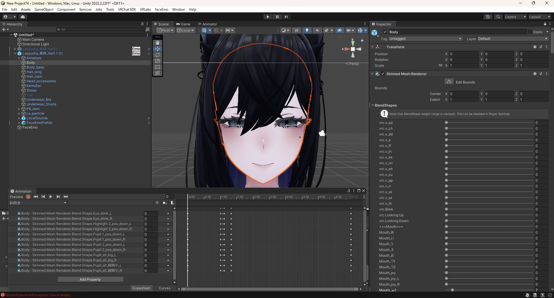Toggle Skinned Mesh Renderer enabled checkbox

point(383,74)
